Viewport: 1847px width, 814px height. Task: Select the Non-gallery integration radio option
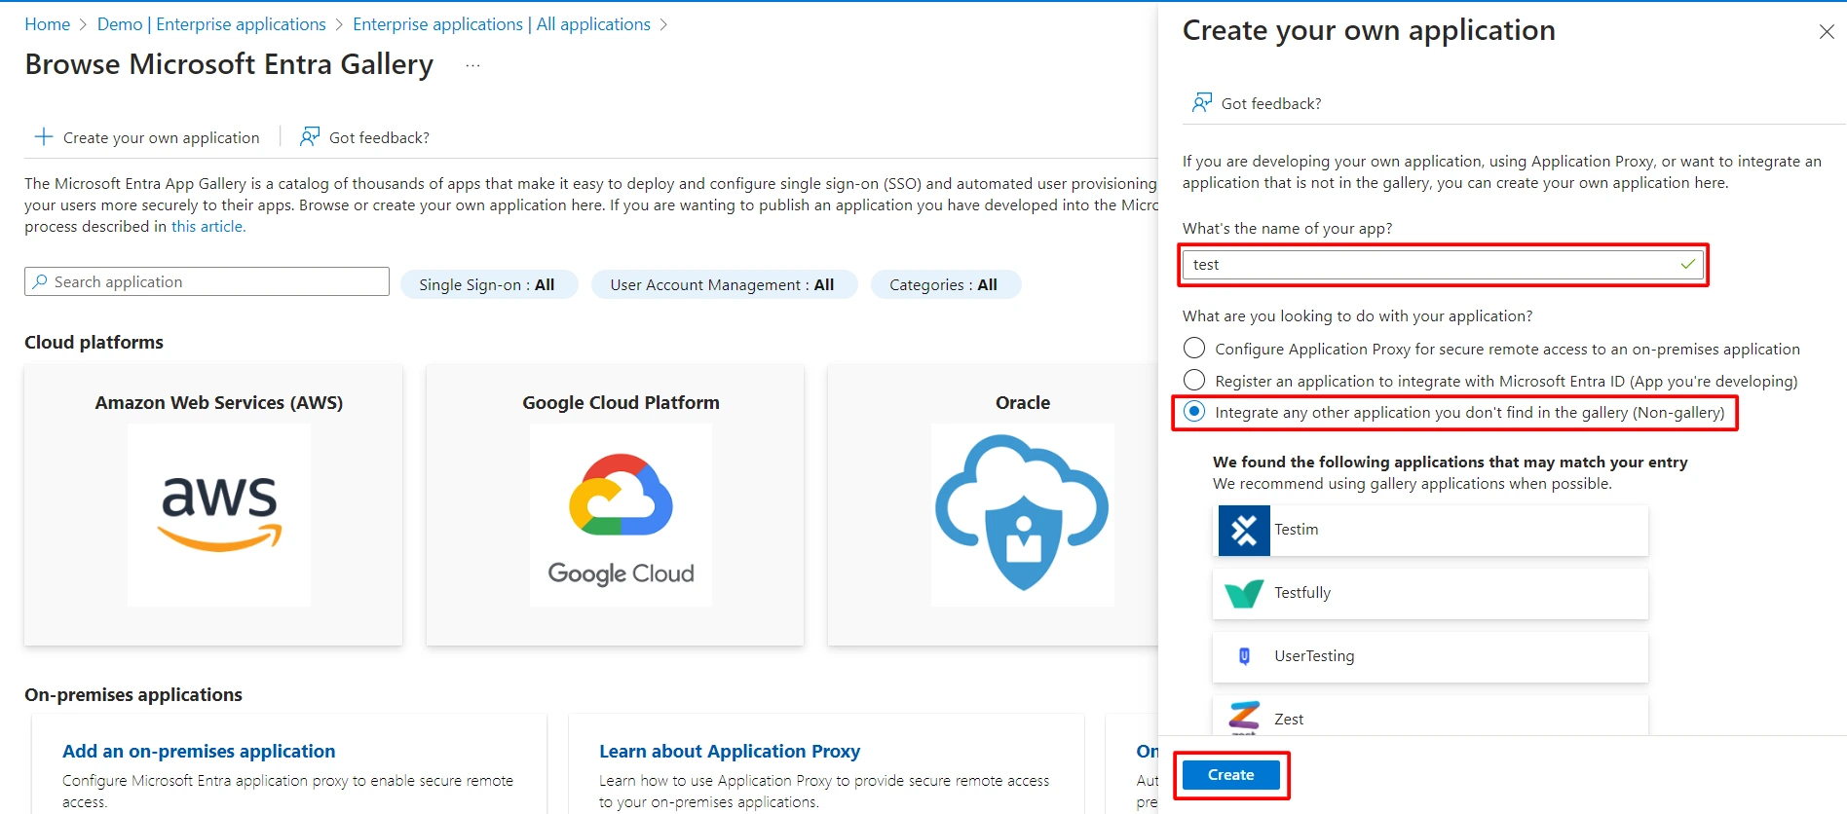[1194, 412]
